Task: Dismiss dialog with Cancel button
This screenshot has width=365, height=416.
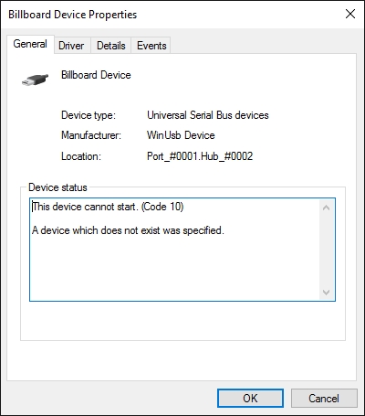Action: (324, 398)
